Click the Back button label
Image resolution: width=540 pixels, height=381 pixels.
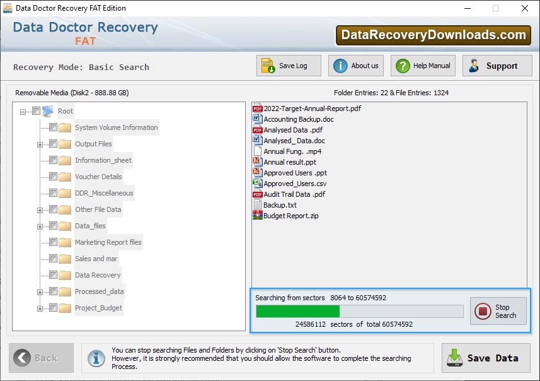click(x=46, y=358)
